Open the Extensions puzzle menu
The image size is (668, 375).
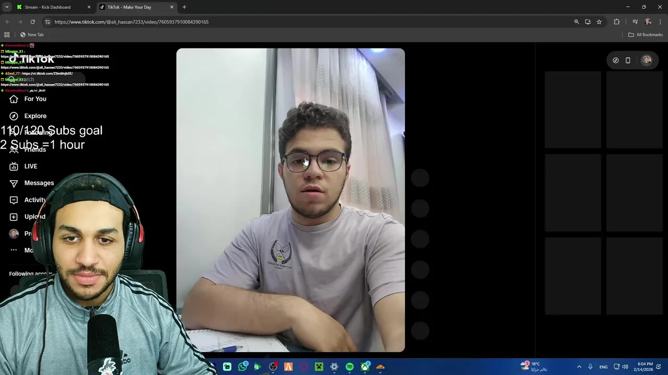617,22
